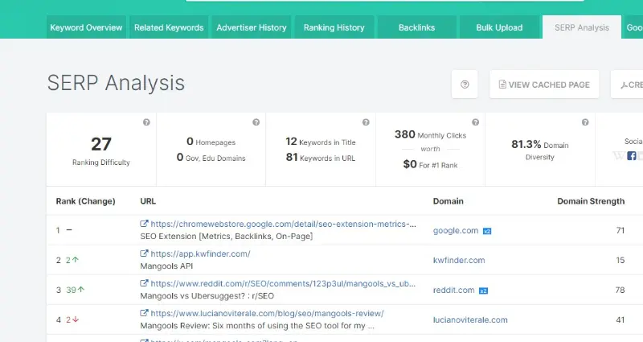This screenshot has width=643, height=342.
Task: Click the help question mark button beside View Cached Page
Action: 465,84
